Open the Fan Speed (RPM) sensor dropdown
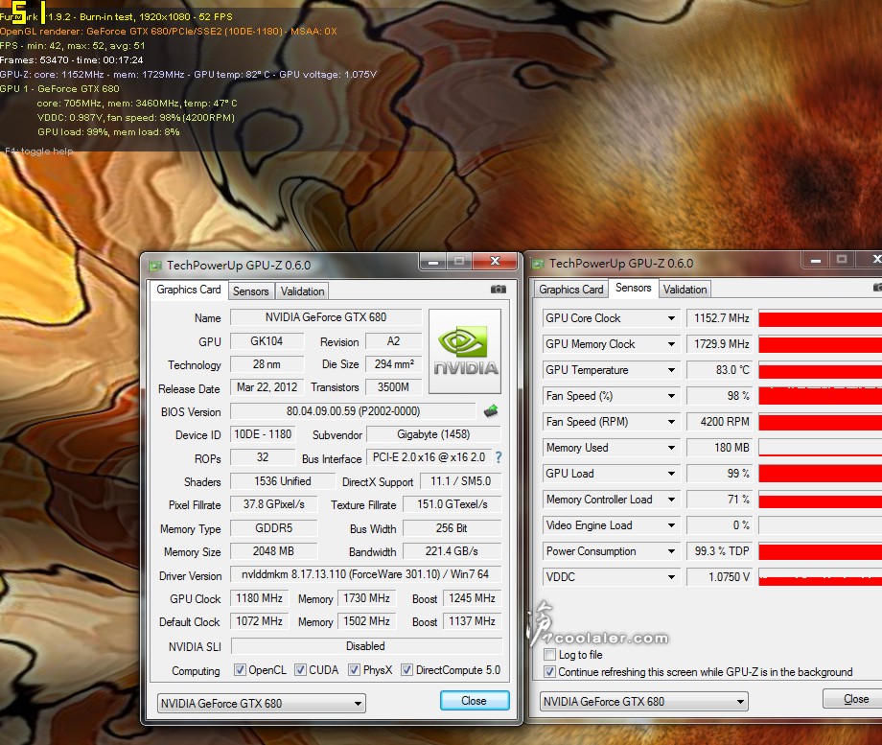 point(672,422)
